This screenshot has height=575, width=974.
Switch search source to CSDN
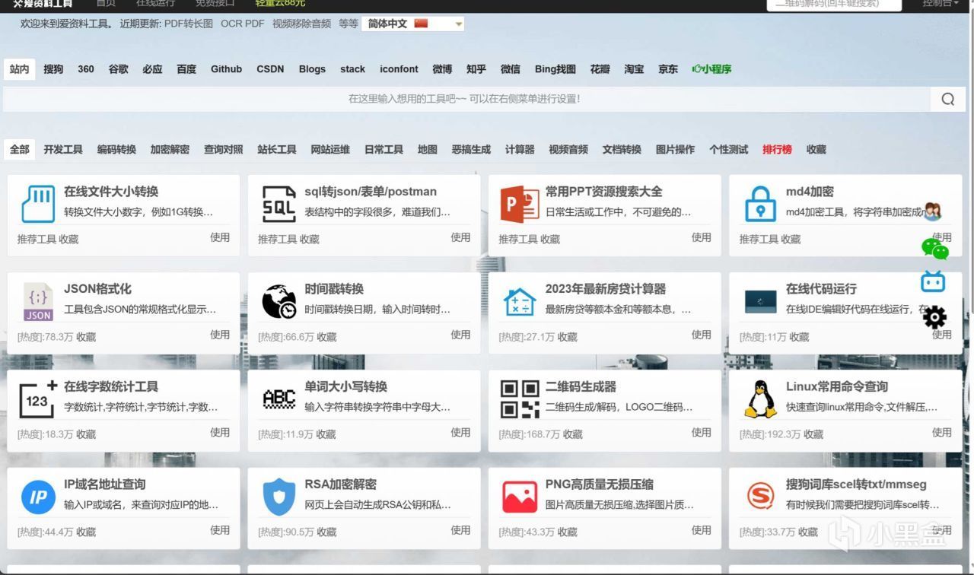point(270,68)
